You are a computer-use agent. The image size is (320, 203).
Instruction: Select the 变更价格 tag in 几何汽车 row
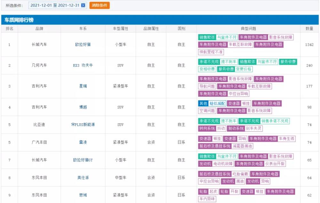(x=244, y=69)
